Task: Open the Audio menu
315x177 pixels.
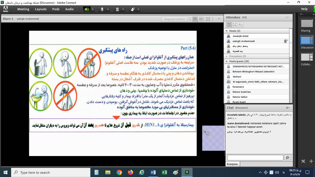Action: pos(69,9)
